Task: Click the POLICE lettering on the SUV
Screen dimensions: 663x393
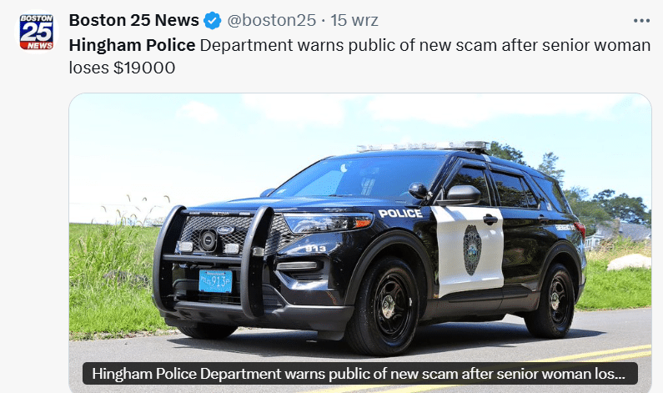Action: pos(400,214)
